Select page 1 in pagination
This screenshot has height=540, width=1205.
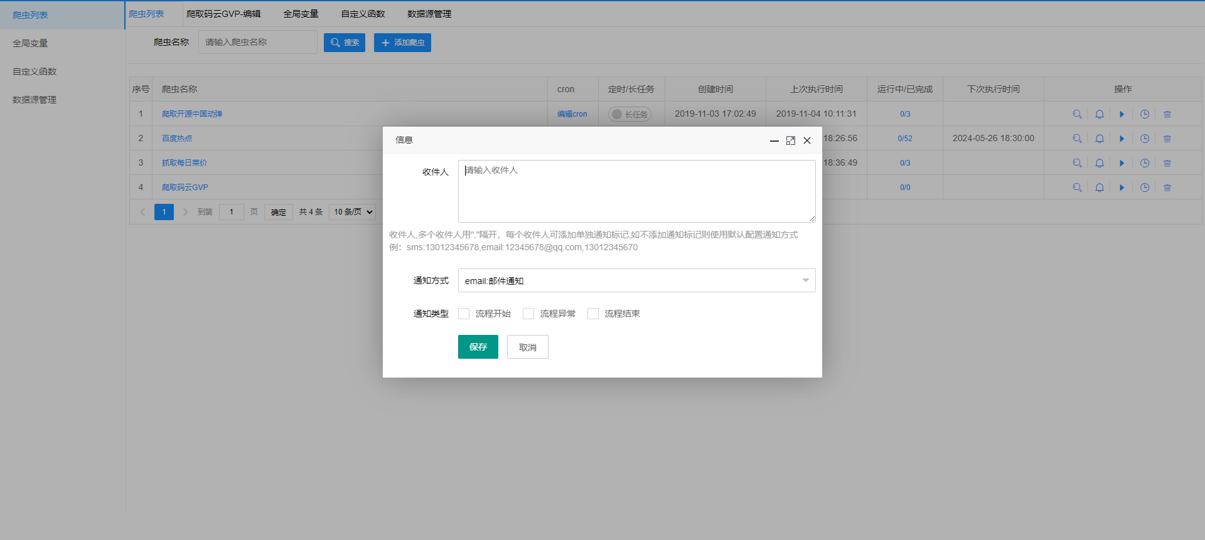click(164, 212)
